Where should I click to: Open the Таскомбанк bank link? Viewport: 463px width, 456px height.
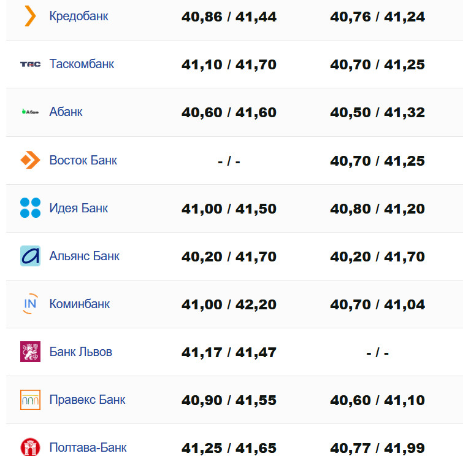82,64
